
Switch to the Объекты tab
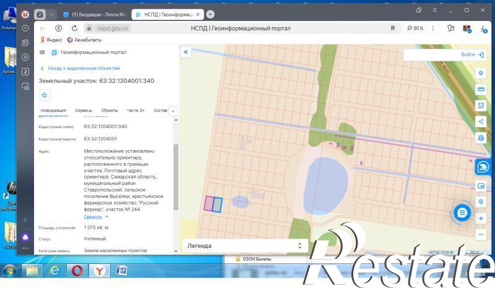pyautogui.click(x=110, y=111)
